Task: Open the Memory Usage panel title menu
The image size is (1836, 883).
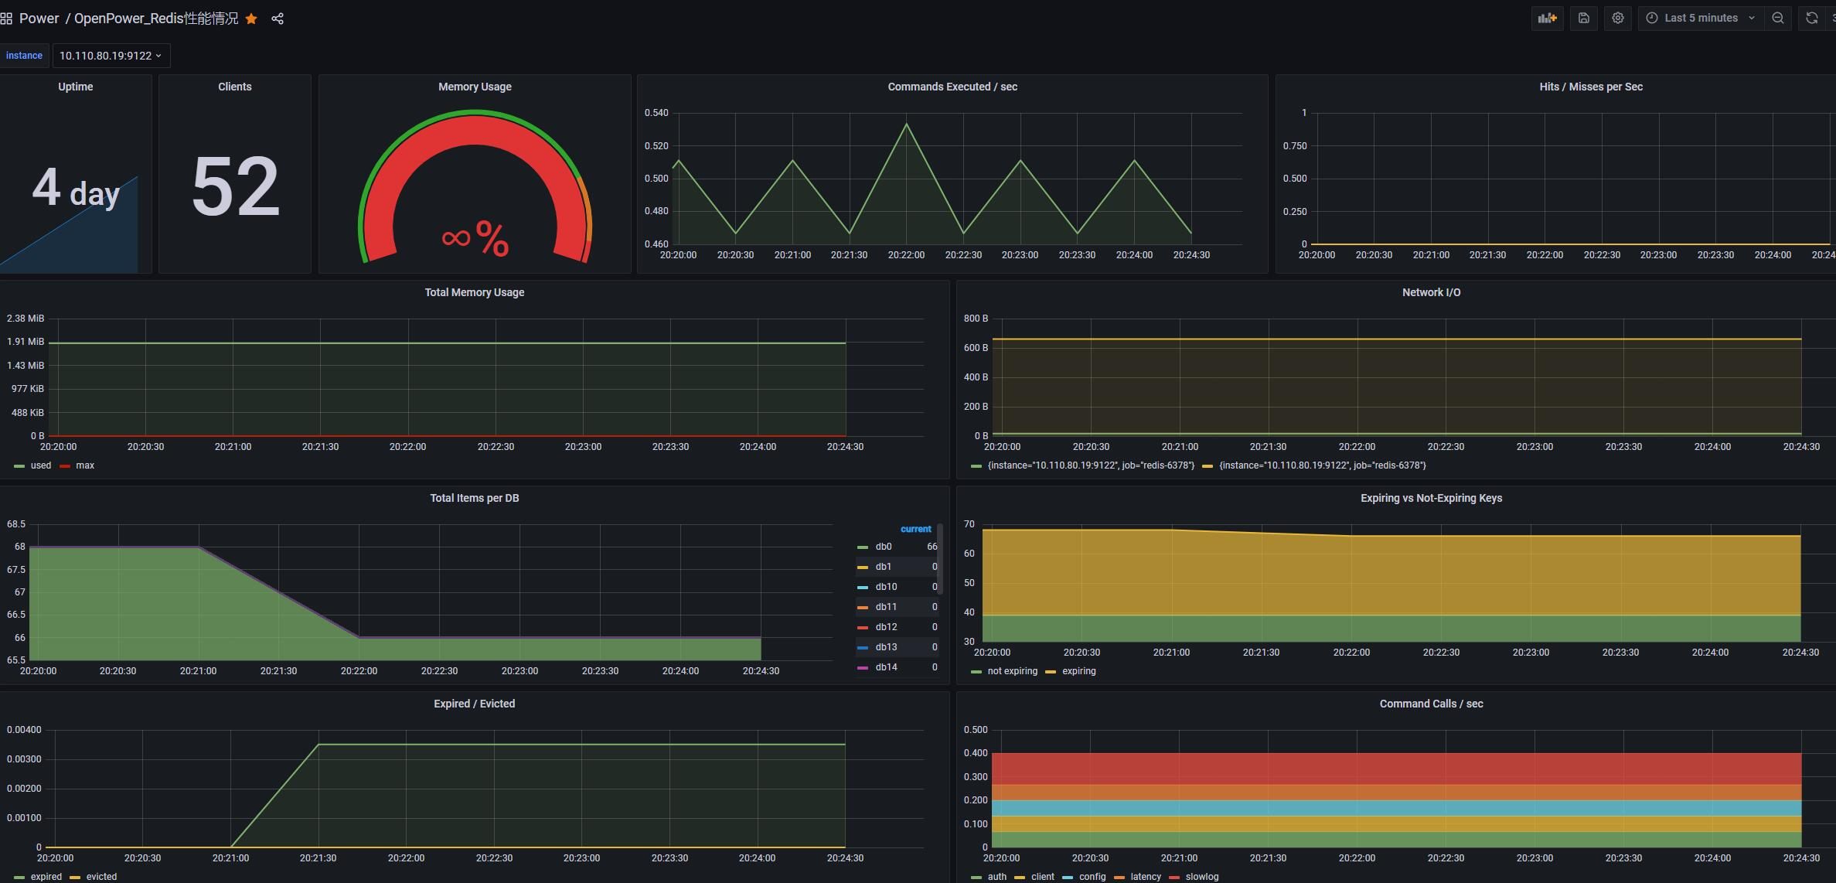Action: [475, 87]
